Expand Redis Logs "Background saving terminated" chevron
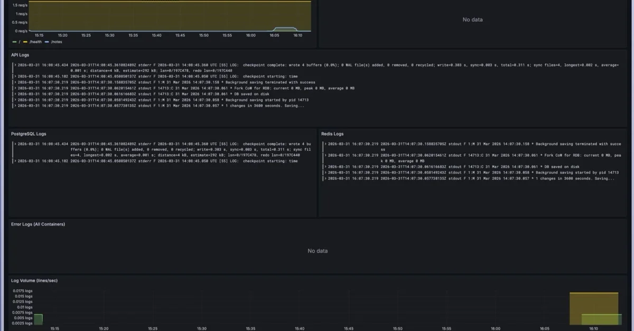This screenshot has width=634, height=331. pos(325,144)
